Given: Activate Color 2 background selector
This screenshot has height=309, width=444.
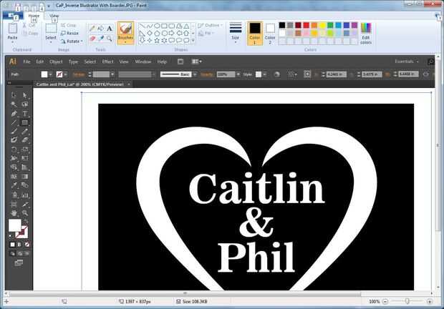Looking at the screenshot, I should [x=270, y=33].
